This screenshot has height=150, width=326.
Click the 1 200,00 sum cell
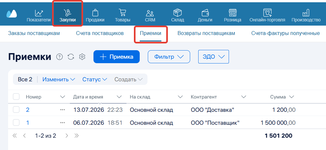[x=284, y=110]
